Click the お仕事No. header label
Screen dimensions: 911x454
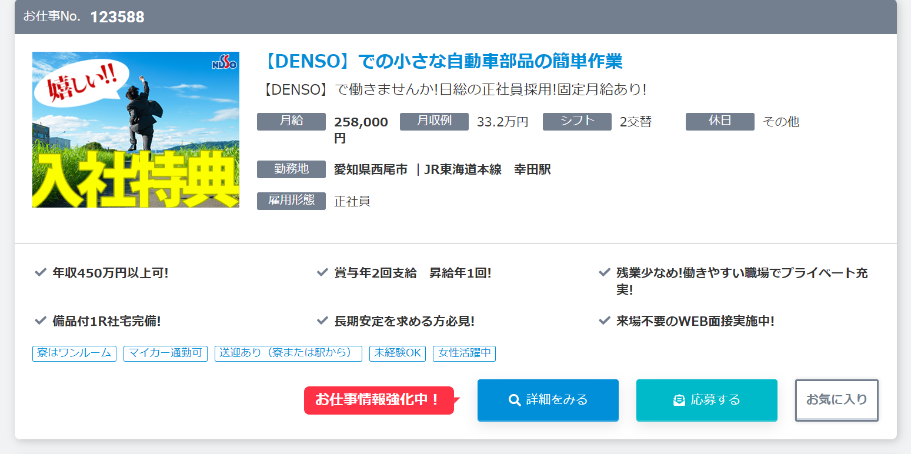click(52, 16)
